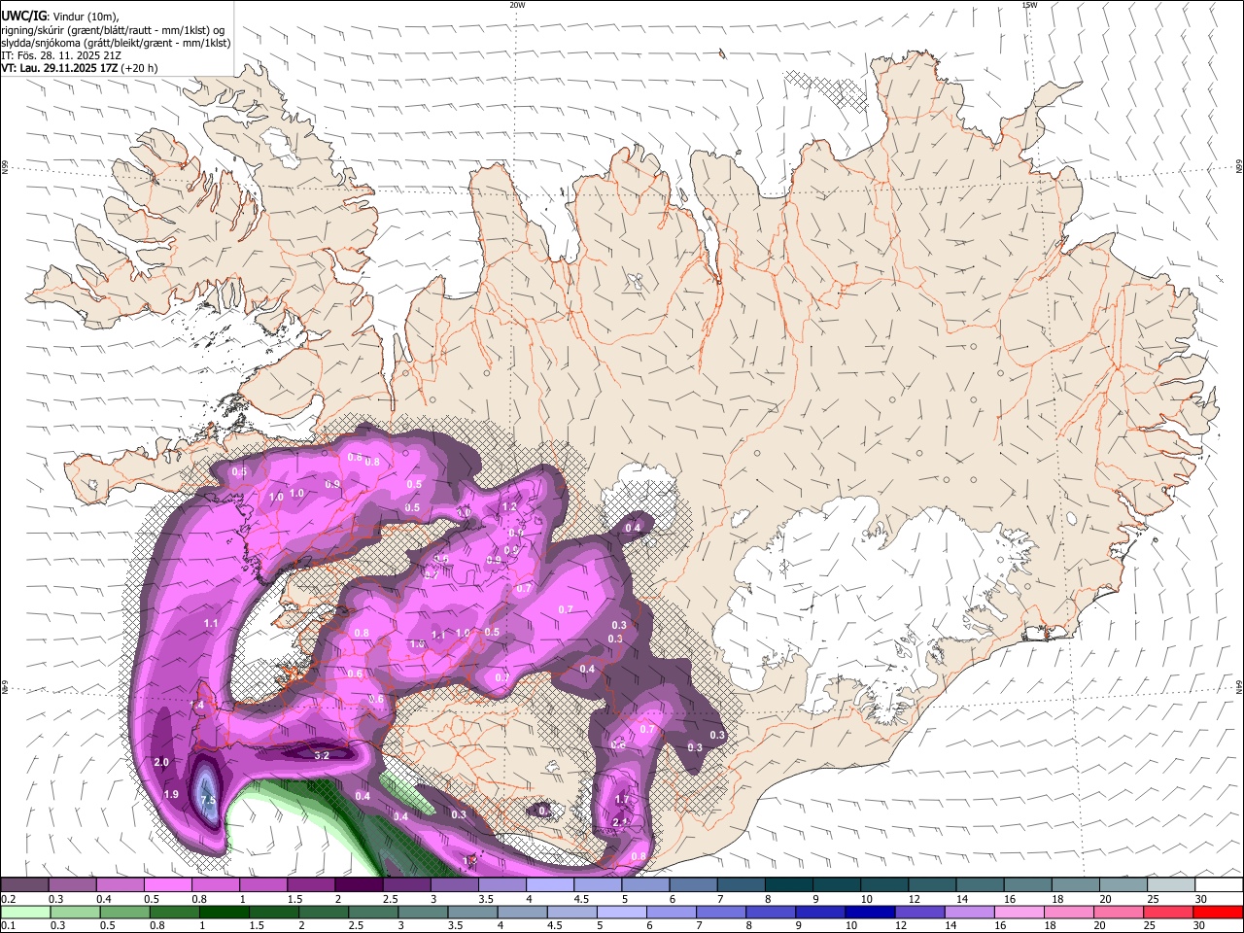Click the IT: Fös. 28. 11. 2025 21Z line
The image size is (1244, 933).
(x=61, y=55)
